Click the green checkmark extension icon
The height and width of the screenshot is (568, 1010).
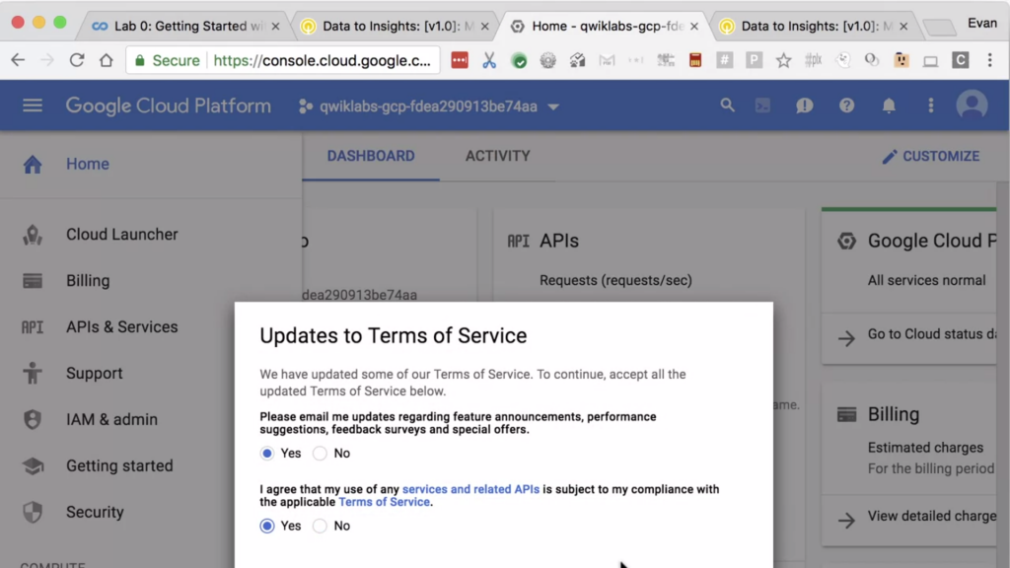tap(519, 60)
